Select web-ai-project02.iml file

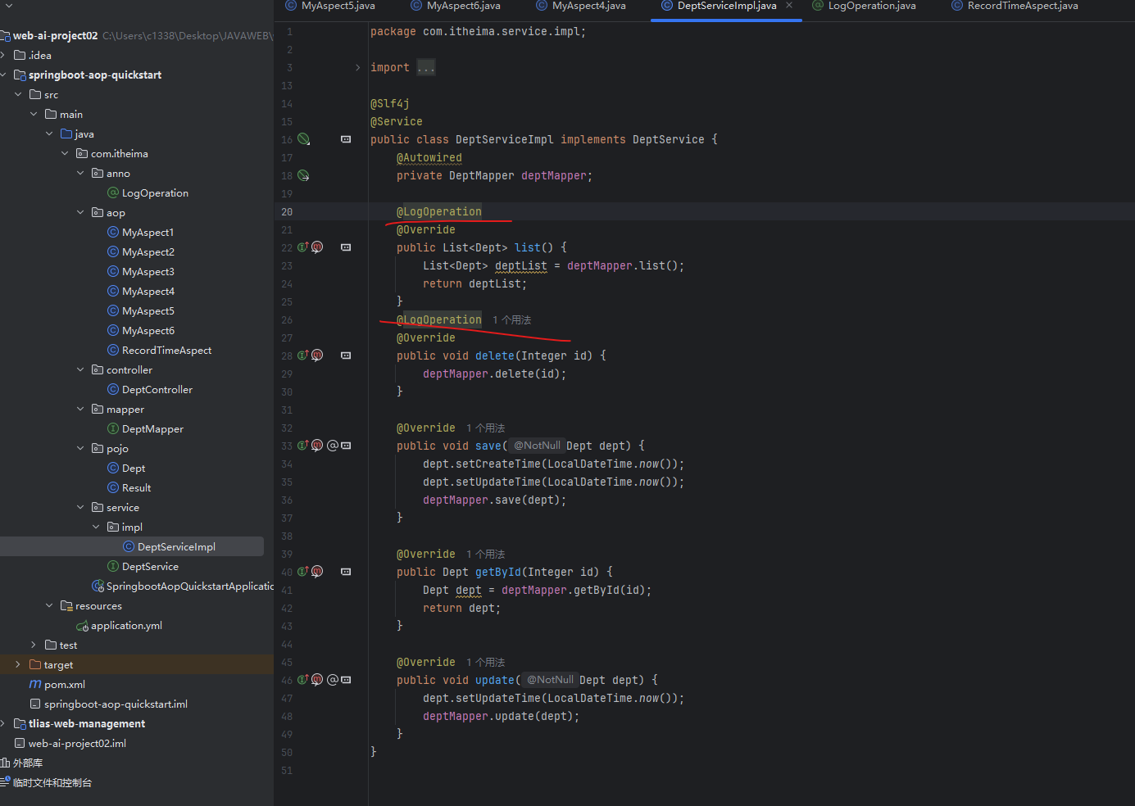70,744
